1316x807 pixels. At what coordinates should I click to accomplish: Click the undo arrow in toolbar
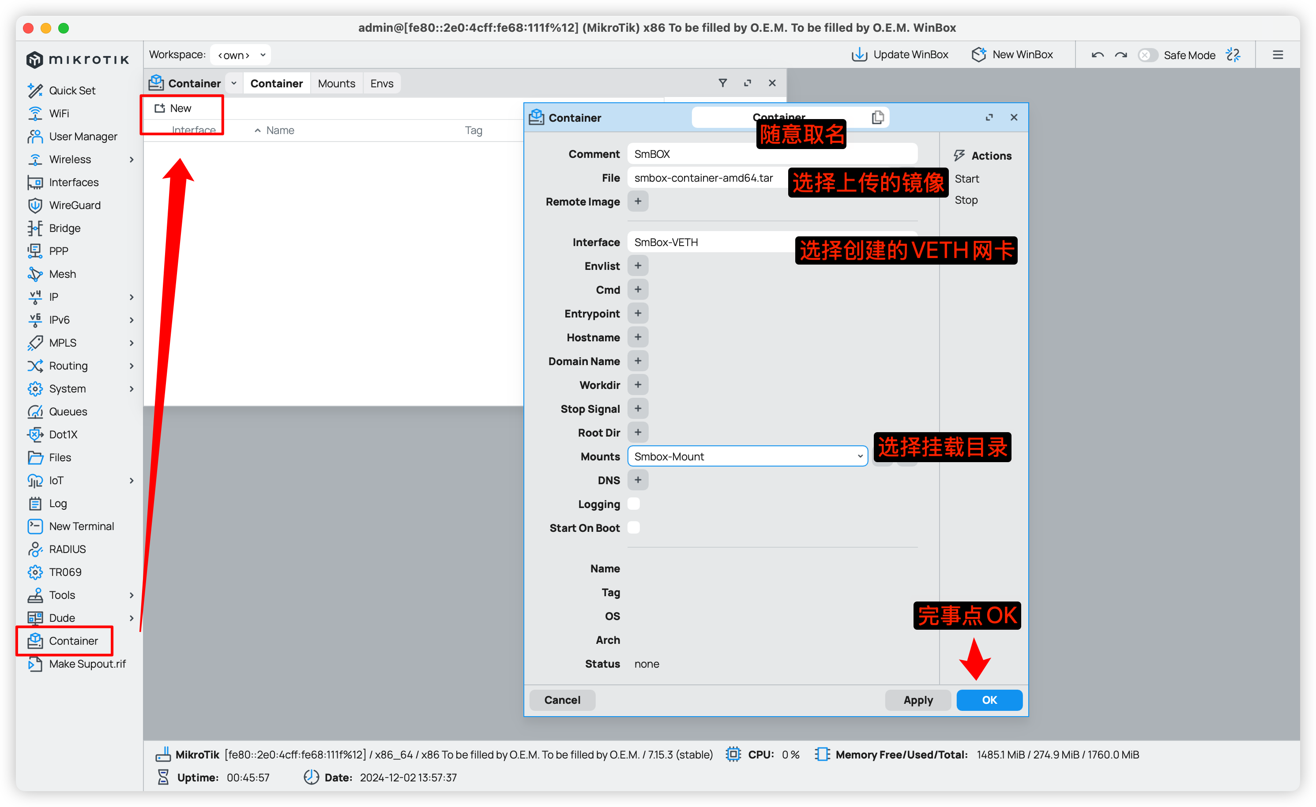point(1098,55)
